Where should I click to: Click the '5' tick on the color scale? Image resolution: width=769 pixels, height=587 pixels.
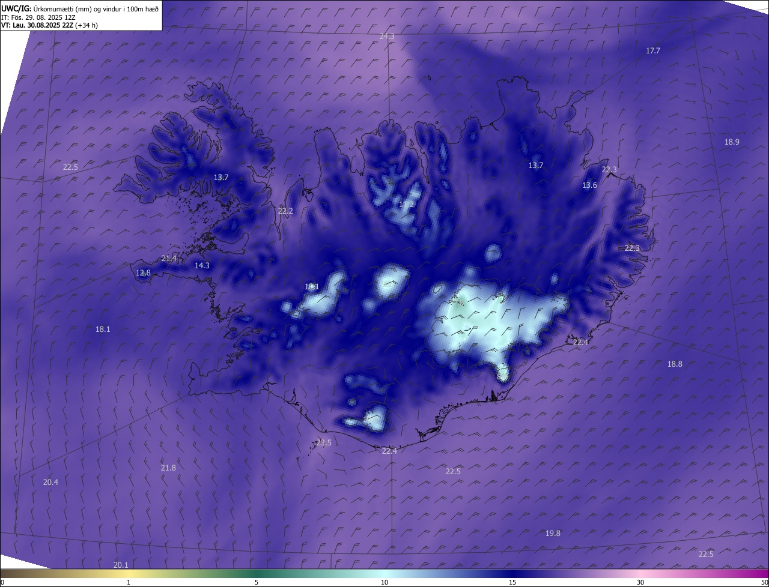coord(257,582)
